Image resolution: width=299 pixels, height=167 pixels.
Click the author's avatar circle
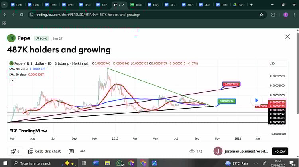pos(218,151)
